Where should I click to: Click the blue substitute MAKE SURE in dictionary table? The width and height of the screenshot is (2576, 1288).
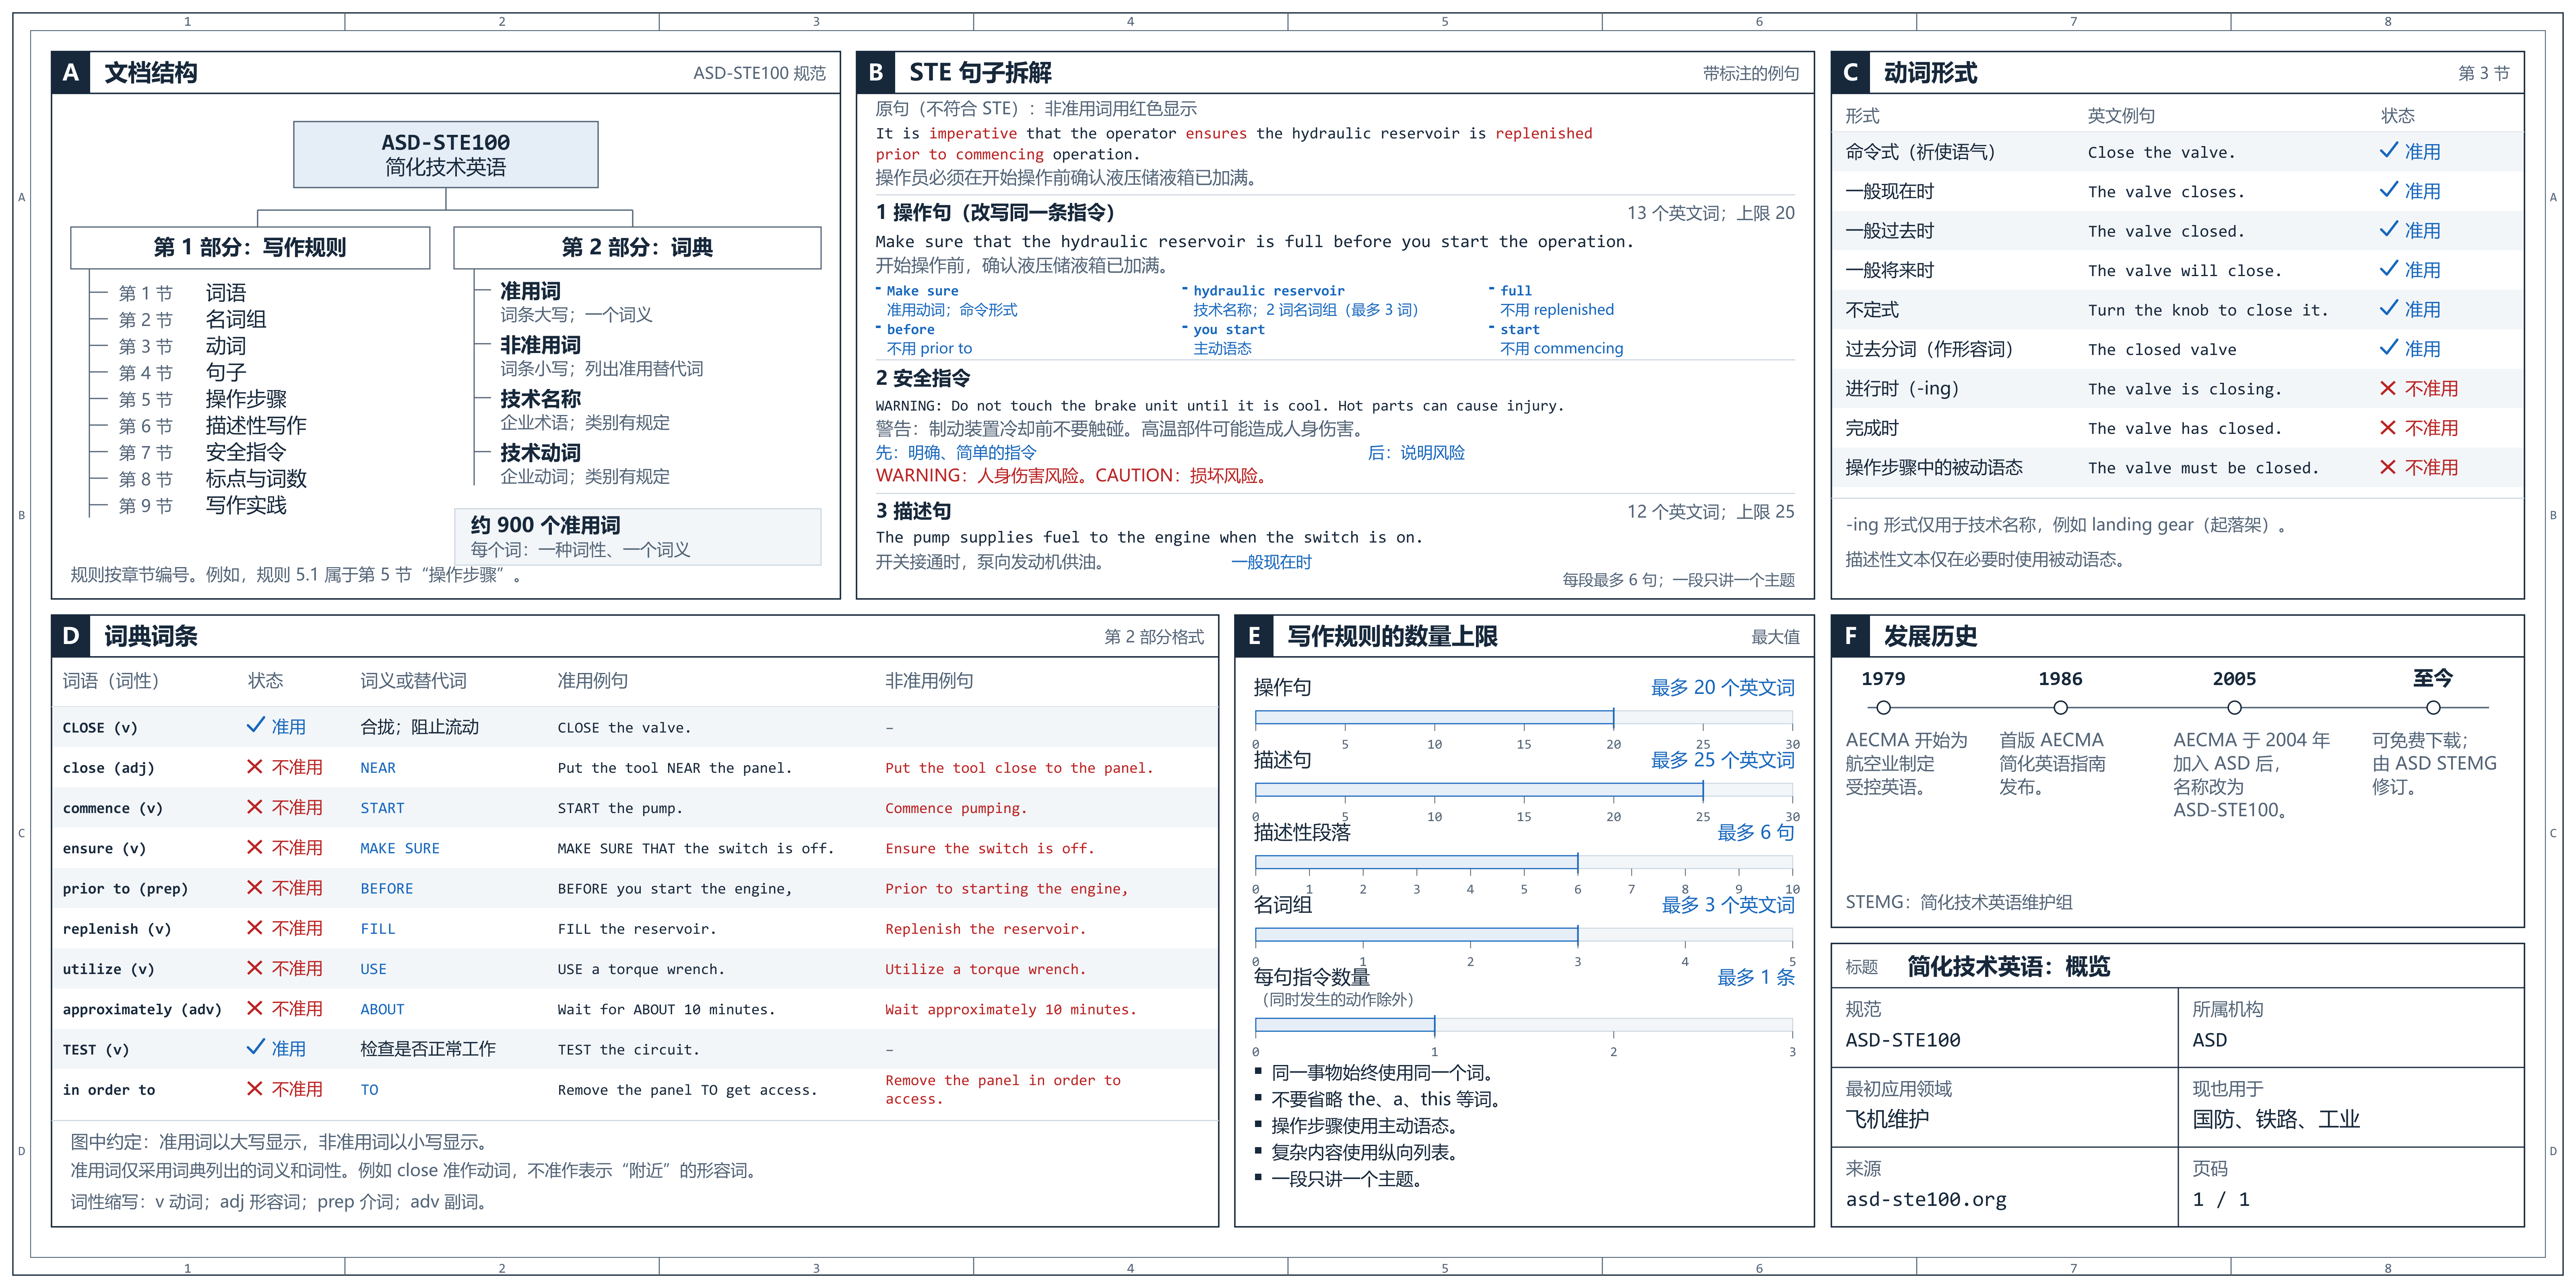click(x=400, y=848)
